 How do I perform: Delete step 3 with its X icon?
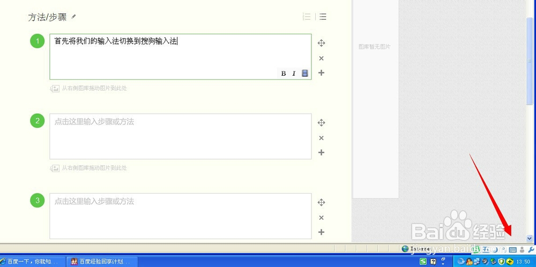tap(321, 218)
